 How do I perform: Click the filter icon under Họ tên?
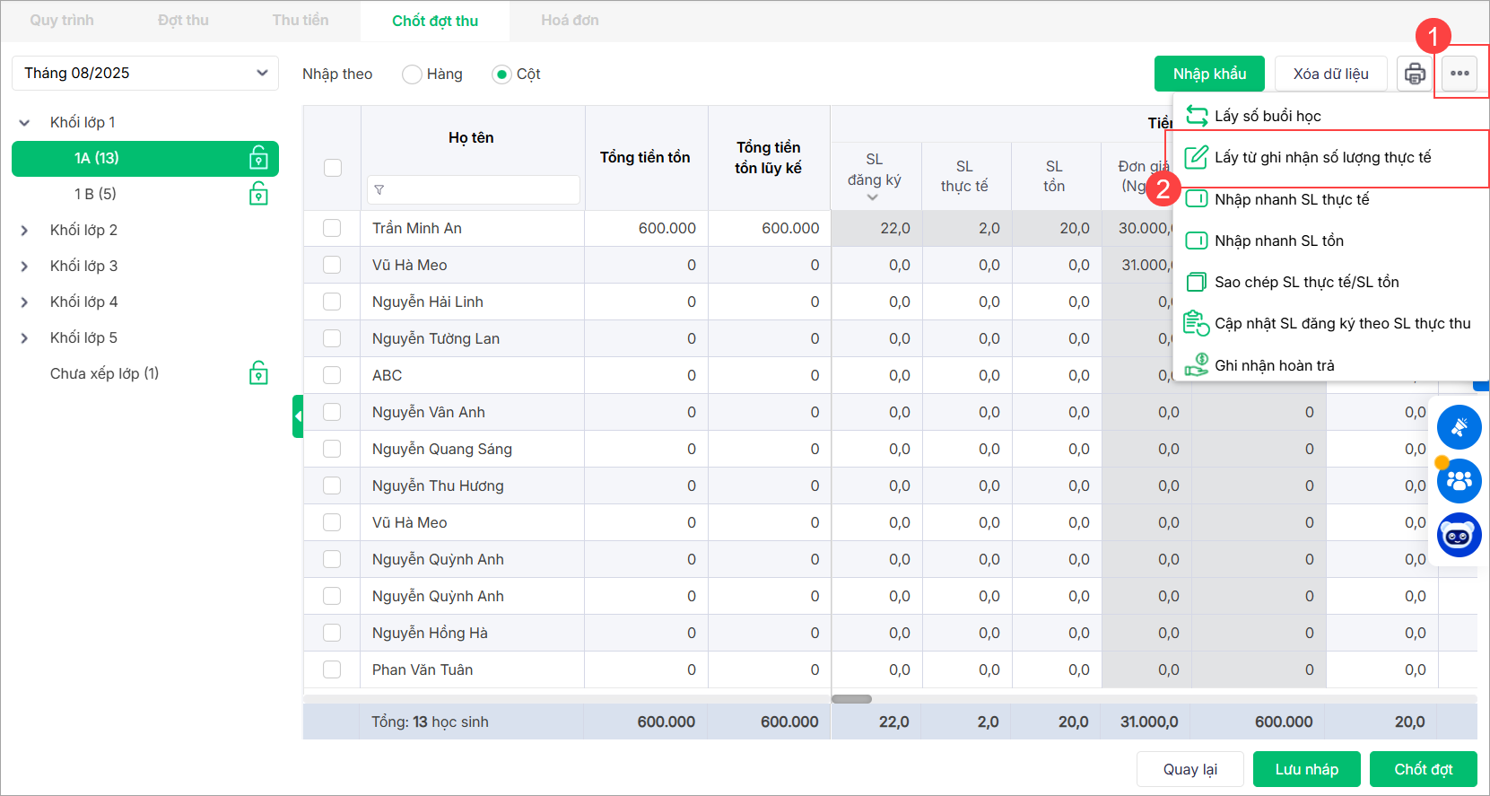click(379, 190)
